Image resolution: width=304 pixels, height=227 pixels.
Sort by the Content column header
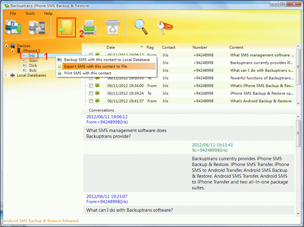(x=236, y=48)
